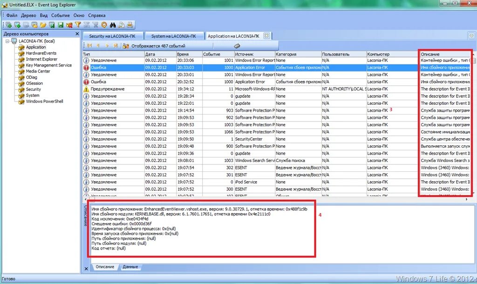477x284 pixels.
Task: Select Windows PowerShell log in tree
Action: pyautogui.click(x=44, y=101)
